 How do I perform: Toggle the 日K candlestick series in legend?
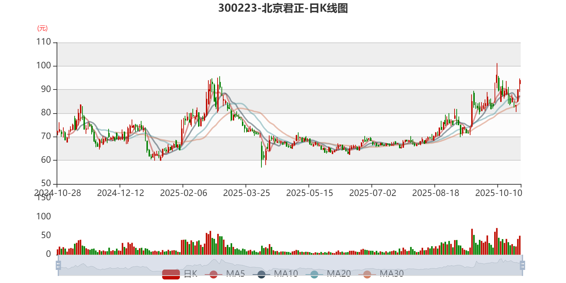[x=180, y=274]
